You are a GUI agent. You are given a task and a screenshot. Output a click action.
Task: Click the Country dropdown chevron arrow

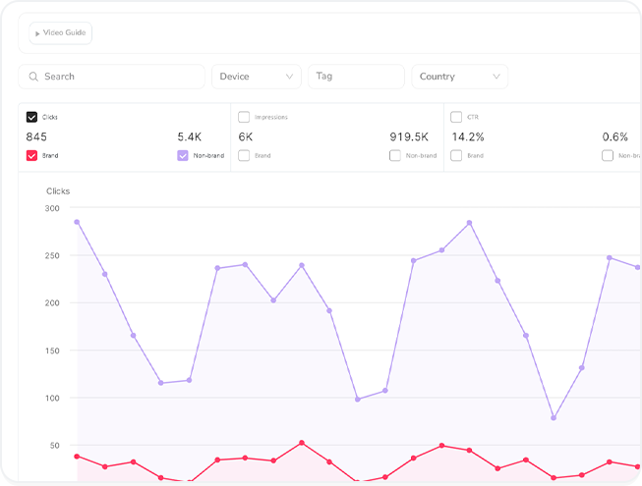(x=495, y=77)
